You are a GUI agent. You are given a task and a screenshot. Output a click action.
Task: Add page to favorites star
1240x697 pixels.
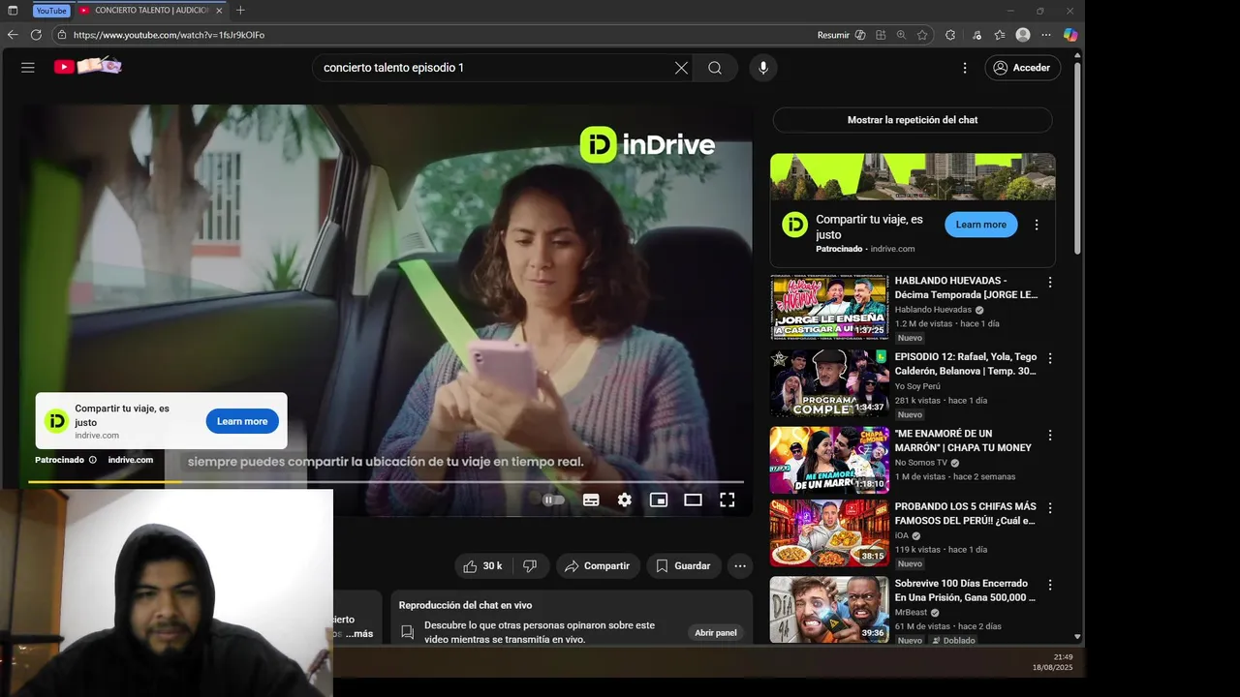(922, 35)
